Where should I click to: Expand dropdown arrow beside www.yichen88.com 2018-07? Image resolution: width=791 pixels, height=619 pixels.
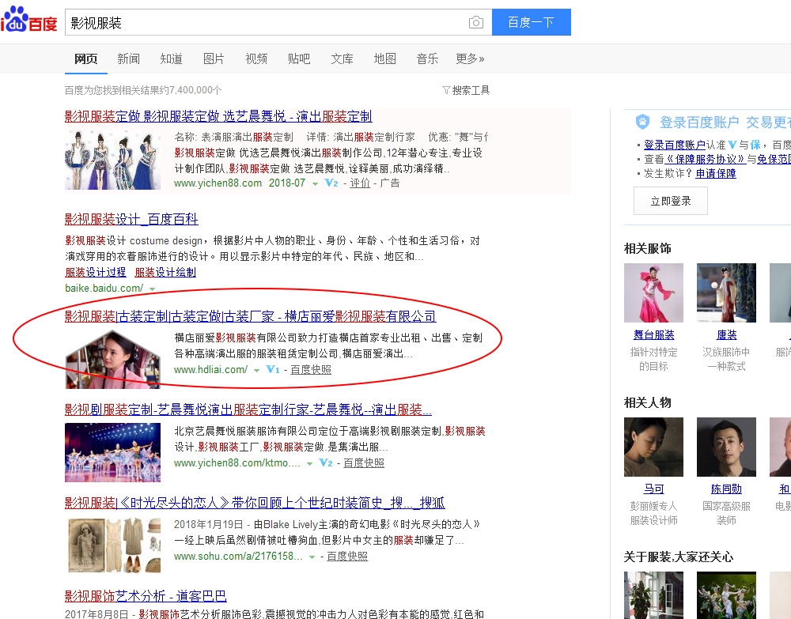coord(316,184)
